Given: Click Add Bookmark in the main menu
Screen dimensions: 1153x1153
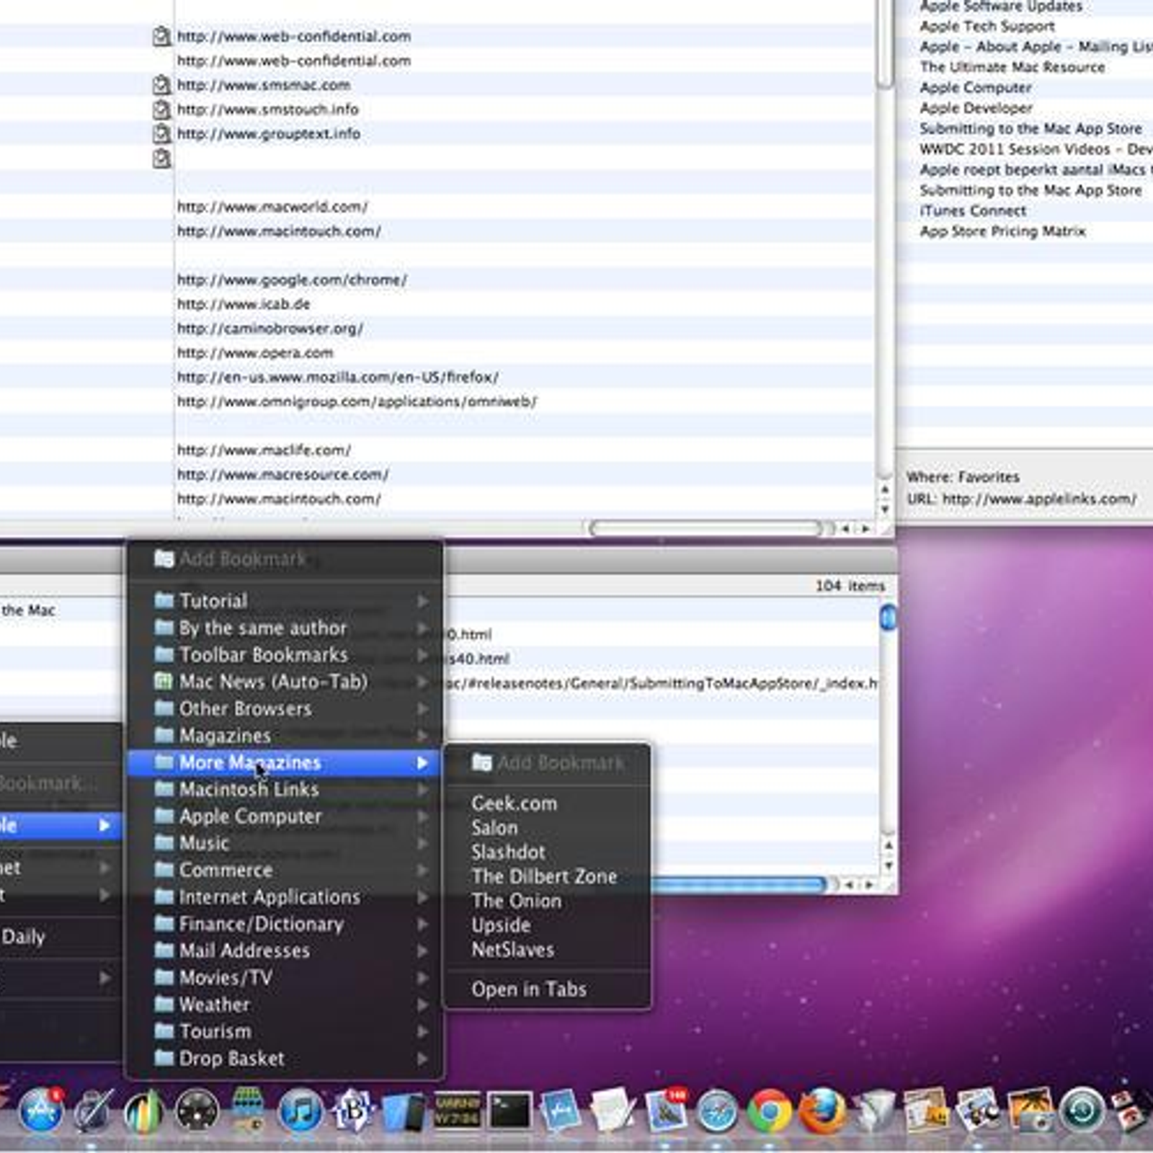Looking at the screenshot, I should [284, 559].
